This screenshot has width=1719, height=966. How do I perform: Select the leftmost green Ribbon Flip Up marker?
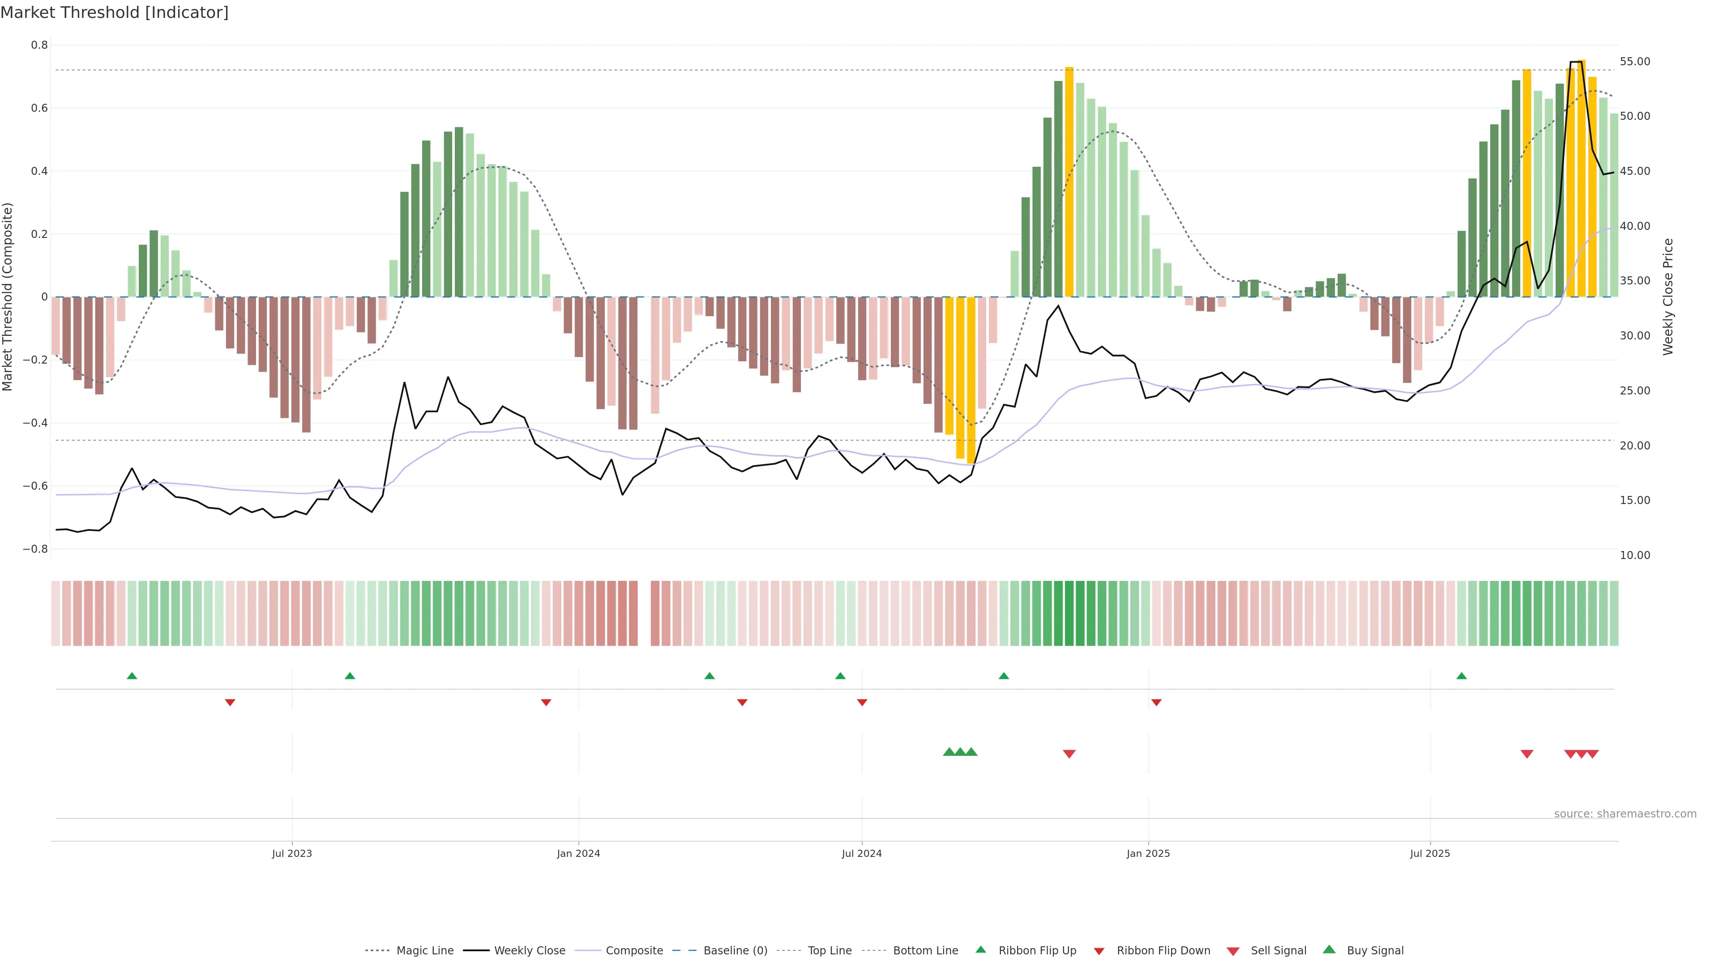(132, 676)
